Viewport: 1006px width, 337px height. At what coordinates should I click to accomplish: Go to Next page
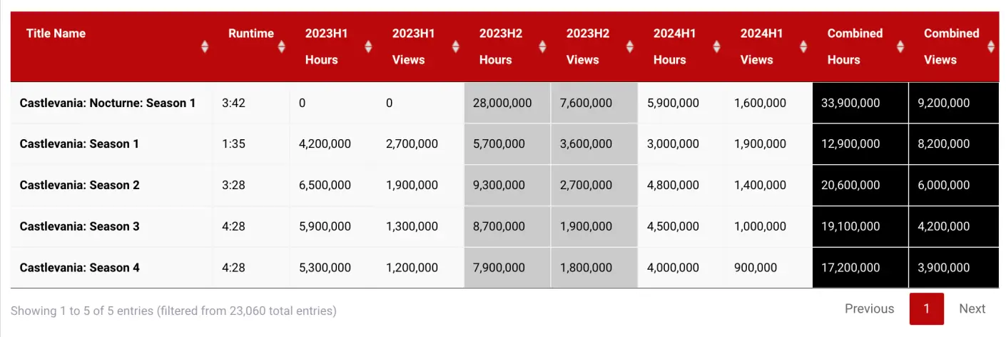coord(972,308)
